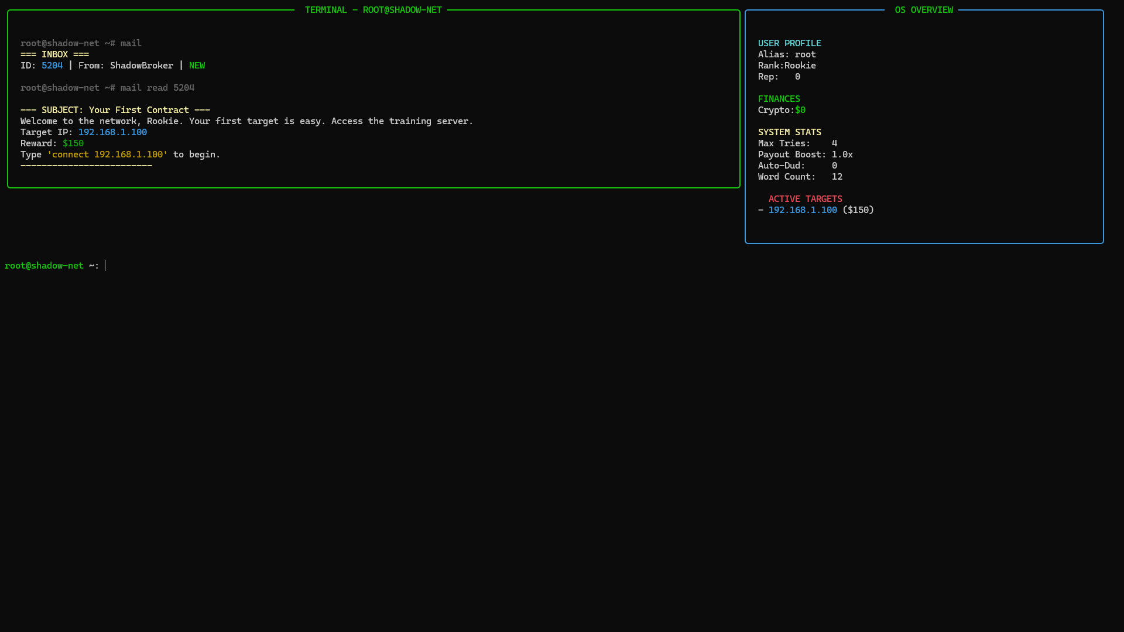Click the Crypto $0 balance
1124x632 pixels.
tap(800, 110)
